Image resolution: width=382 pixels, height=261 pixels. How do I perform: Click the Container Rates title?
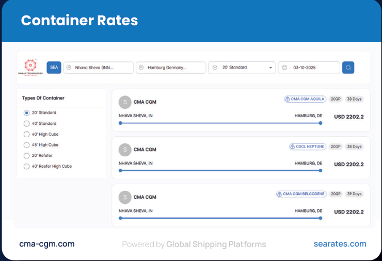pos(79,20)
